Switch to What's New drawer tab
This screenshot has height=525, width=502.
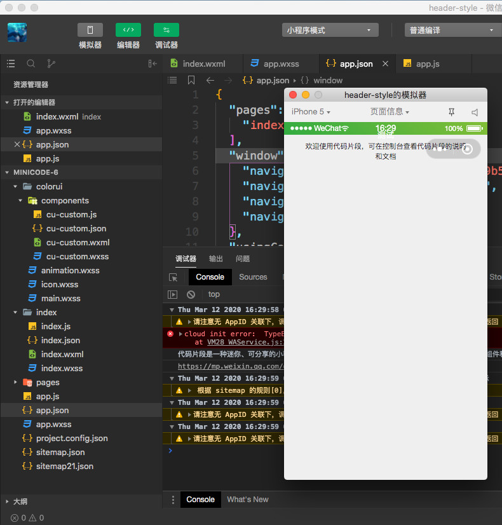[x=248, y=500]
